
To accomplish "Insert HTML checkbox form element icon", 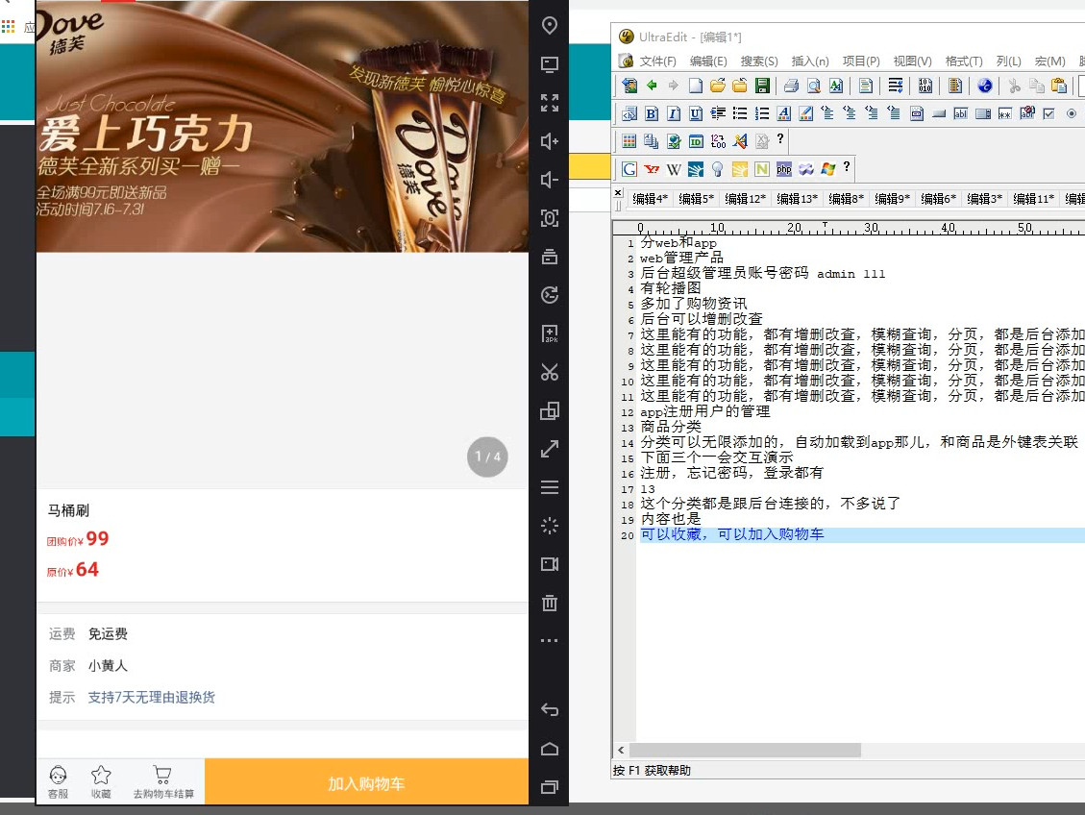I will point(1049,113).
